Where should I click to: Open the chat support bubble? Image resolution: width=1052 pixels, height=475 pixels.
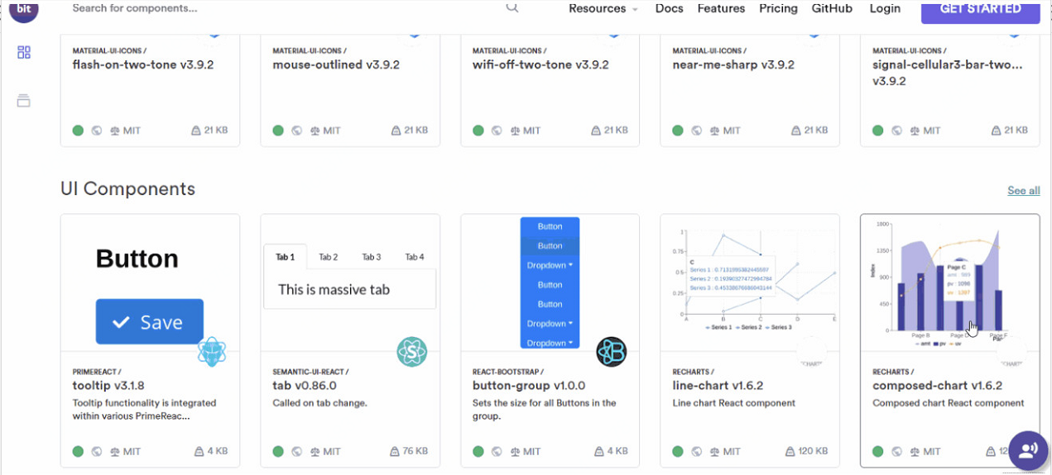pyautogui.click(x=1028, y=450)
